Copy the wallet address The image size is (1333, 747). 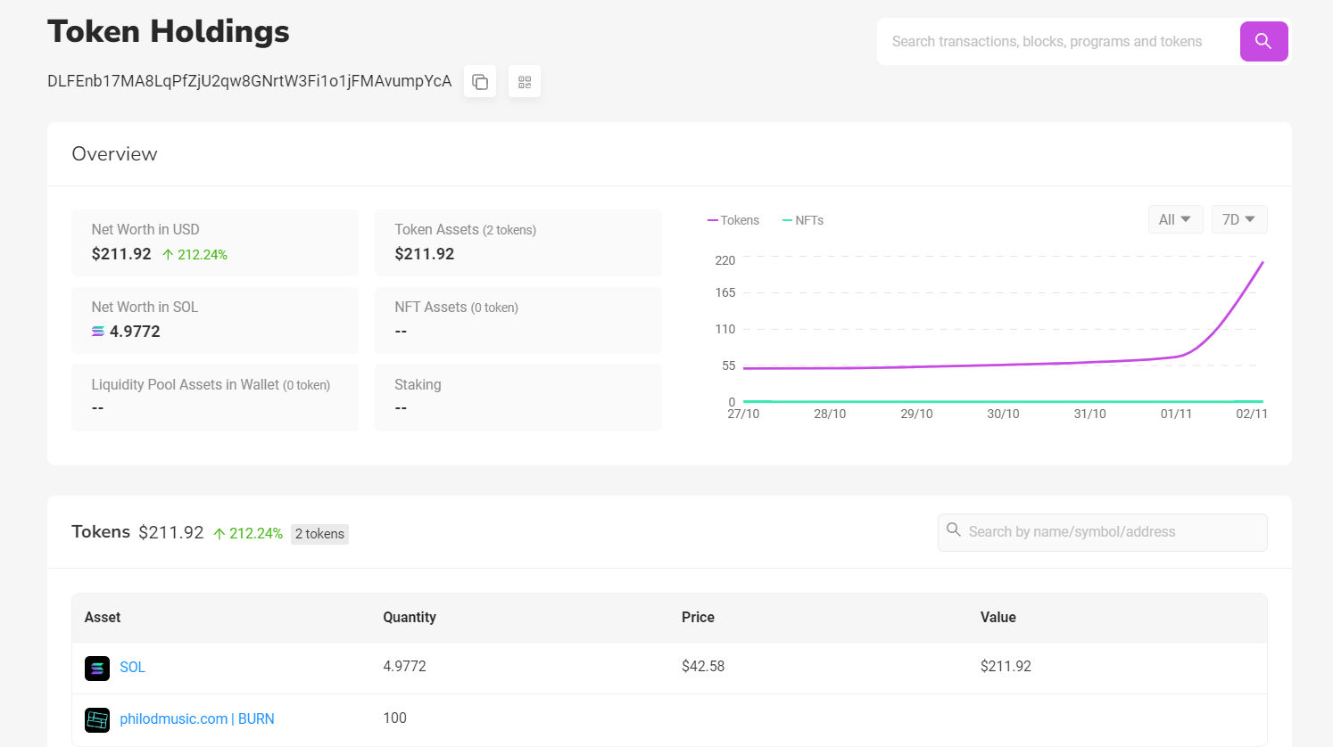tap(480, 82)
